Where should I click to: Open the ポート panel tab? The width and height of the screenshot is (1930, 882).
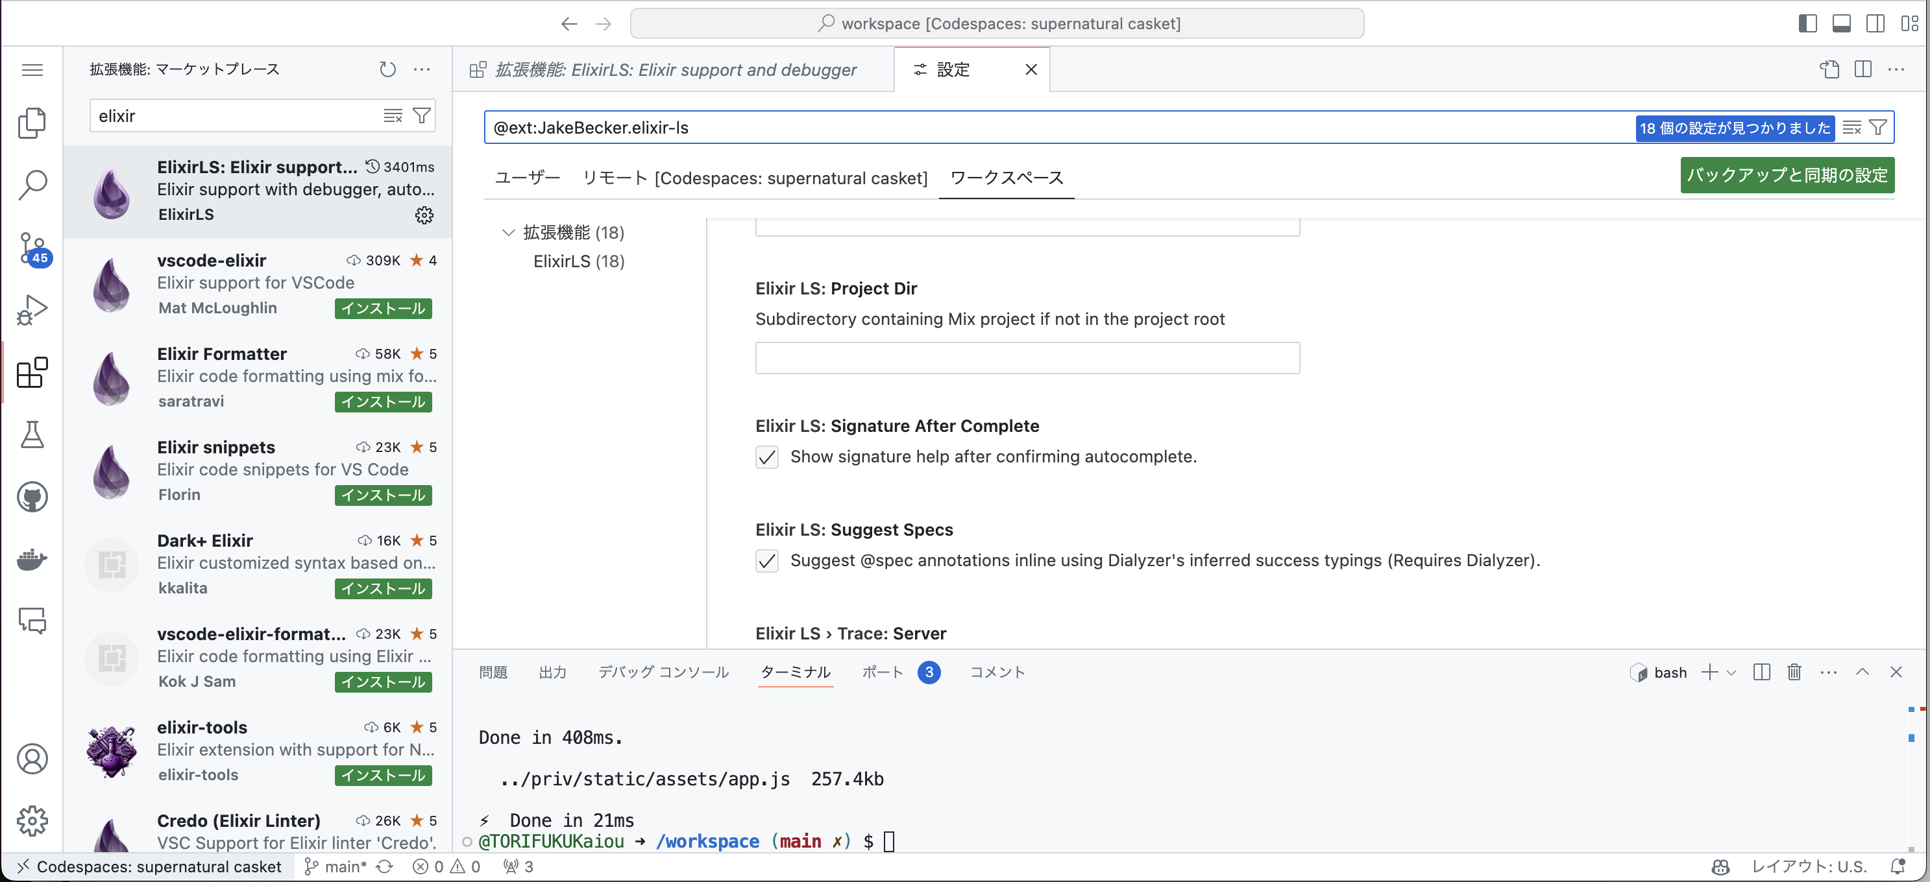tap(882, 672)
